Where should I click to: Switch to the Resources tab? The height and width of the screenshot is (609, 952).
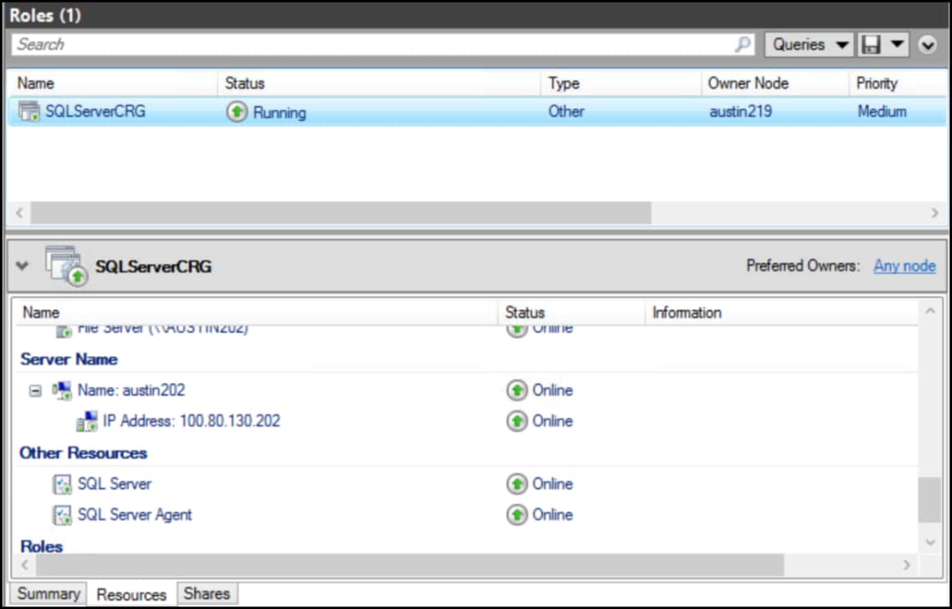pyautogui.click(x=131, y=594)
